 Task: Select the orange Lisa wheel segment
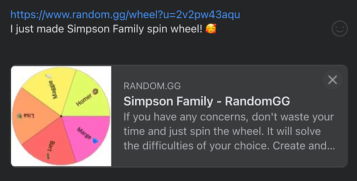(32, 116)
